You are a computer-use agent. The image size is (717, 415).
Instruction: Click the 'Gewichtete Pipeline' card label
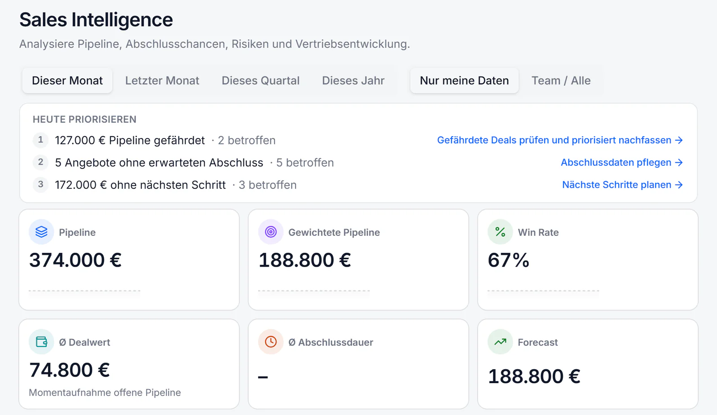334,232
